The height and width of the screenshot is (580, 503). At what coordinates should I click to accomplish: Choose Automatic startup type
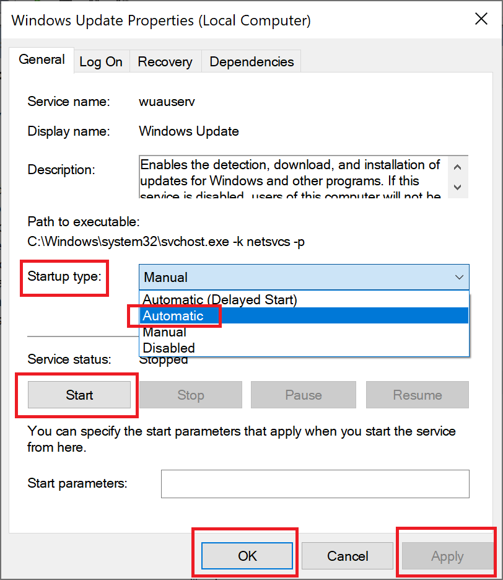tap(173, 316)
